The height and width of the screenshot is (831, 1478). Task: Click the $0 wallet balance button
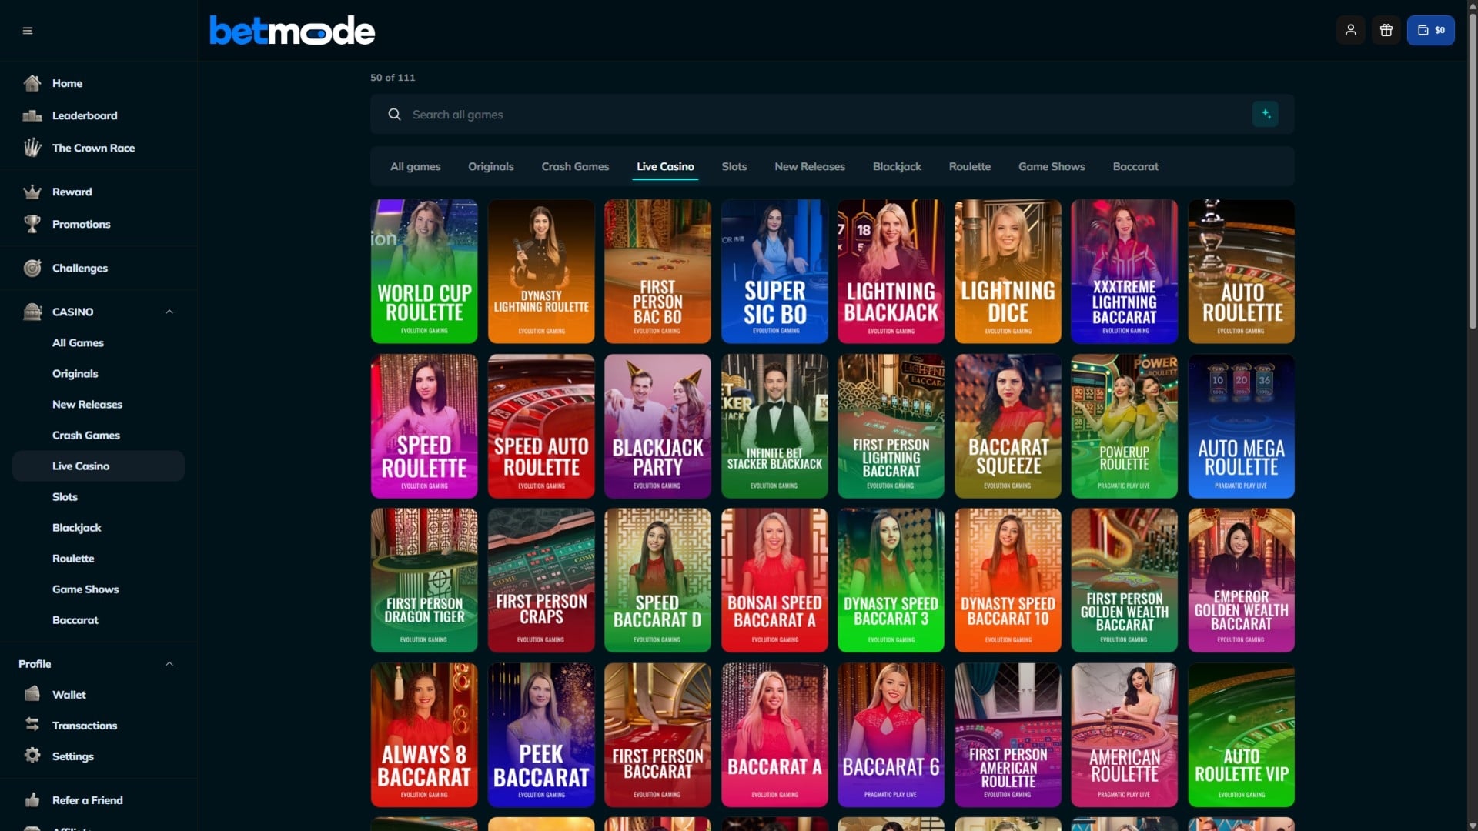point(1430,30)
